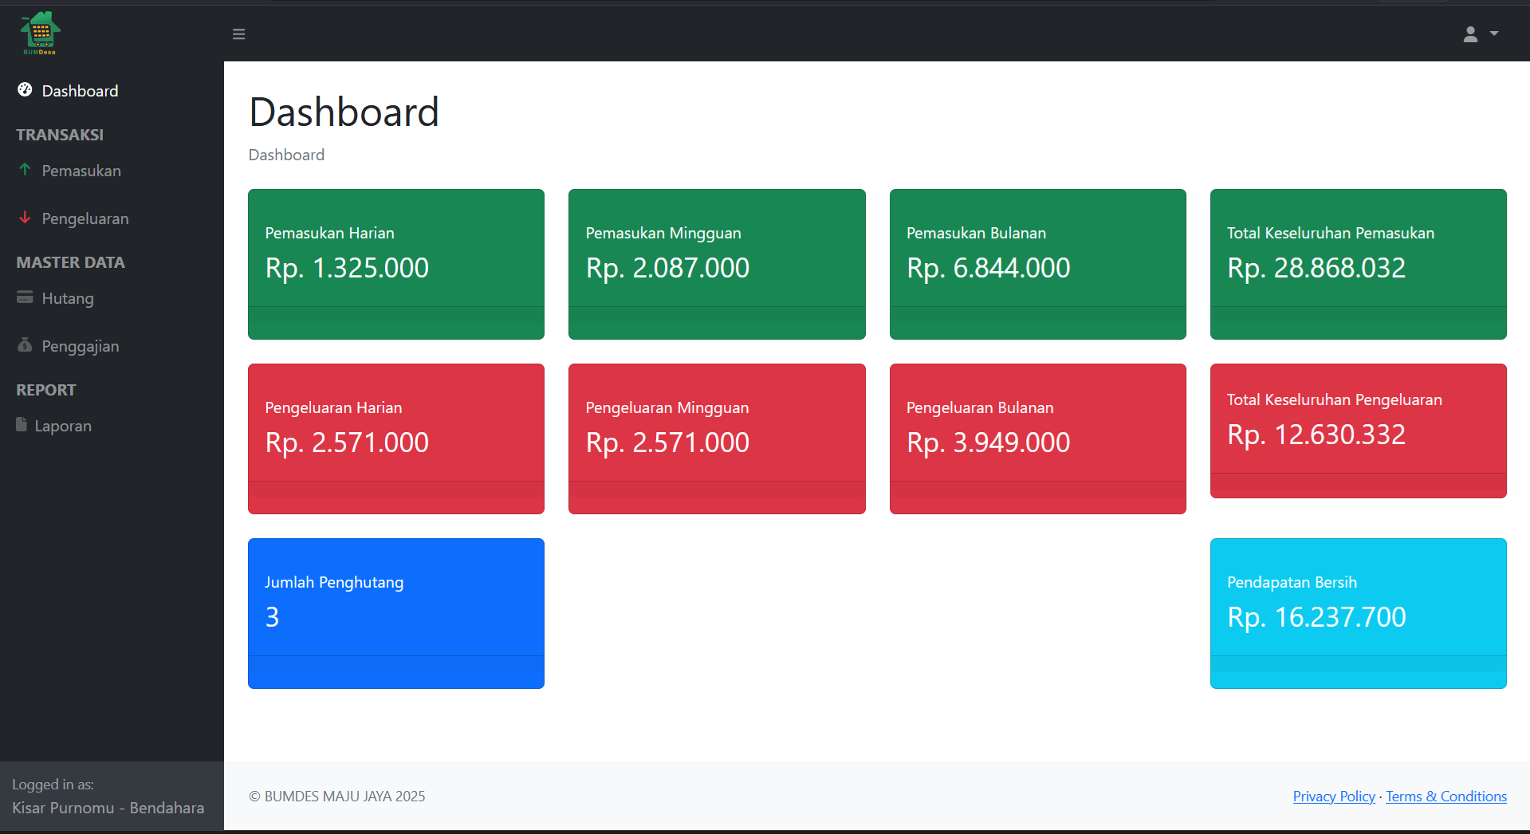Click the Rp. 28.868.032 value
Screen dimensions: 1530x834
click(x=1316, y=268)
